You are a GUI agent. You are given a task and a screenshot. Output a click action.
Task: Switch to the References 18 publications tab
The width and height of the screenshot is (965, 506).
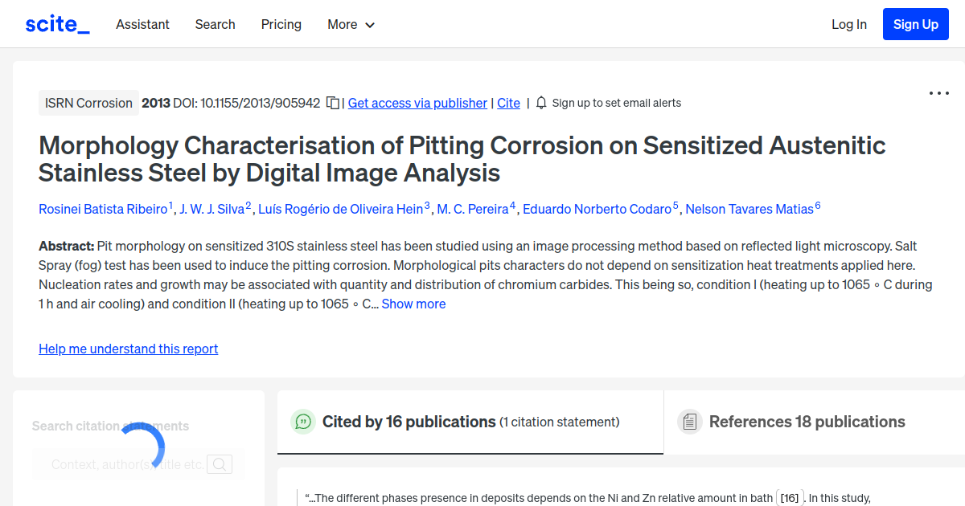[807, 421]
